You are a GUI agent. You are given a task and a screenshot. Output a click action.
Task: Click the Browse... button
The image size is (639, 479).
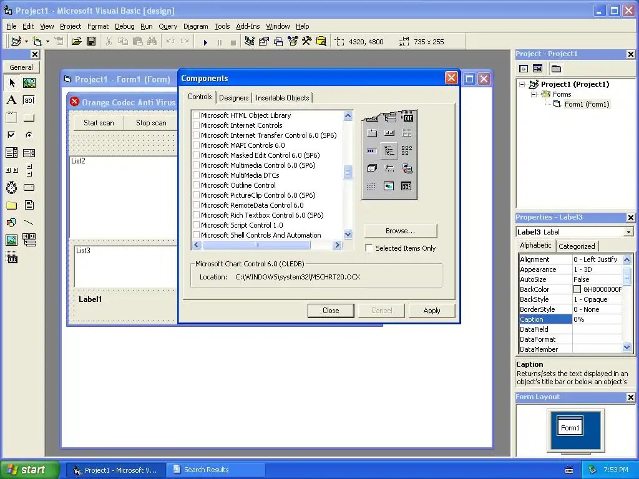point(400,231)
